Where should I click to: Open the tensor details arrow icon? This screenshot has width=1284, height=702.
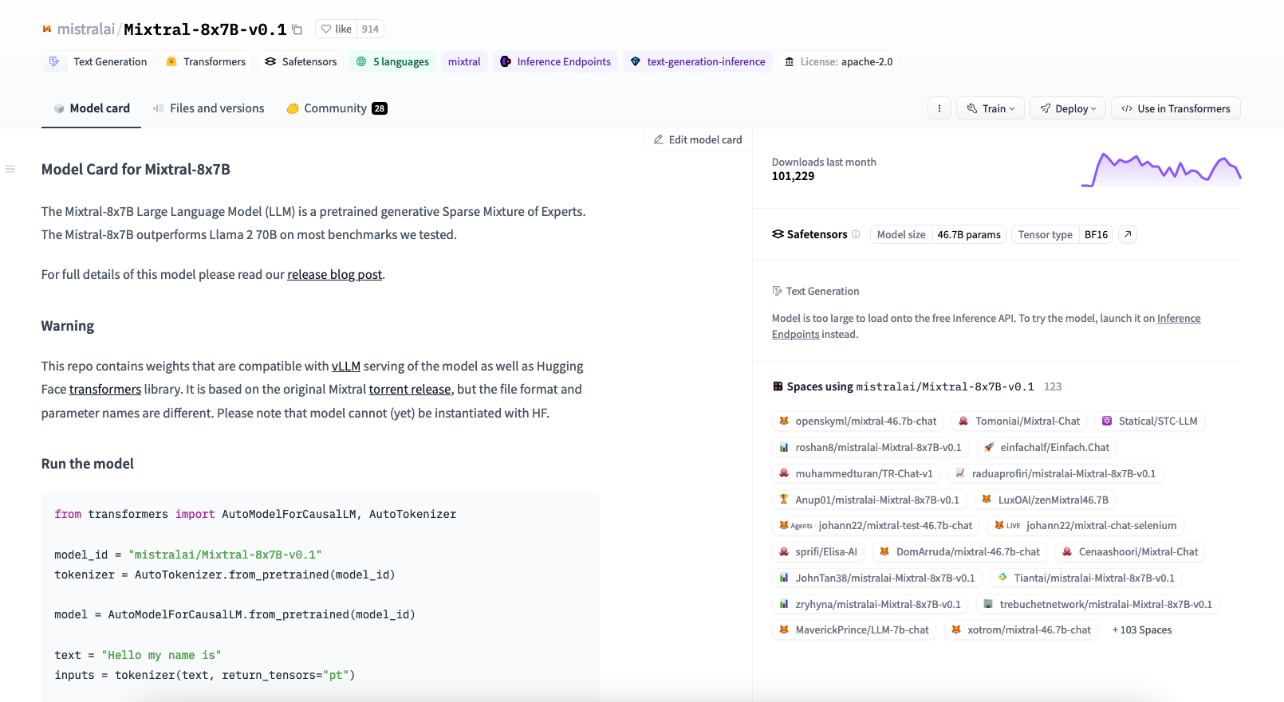coord(1127,234)
